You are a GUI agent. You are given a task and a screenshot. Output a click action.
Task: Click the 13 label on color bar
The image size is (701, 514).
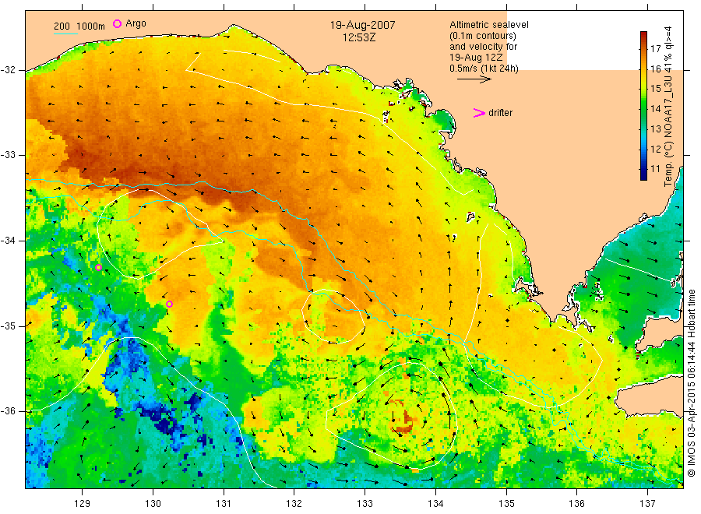coord(655,128)
